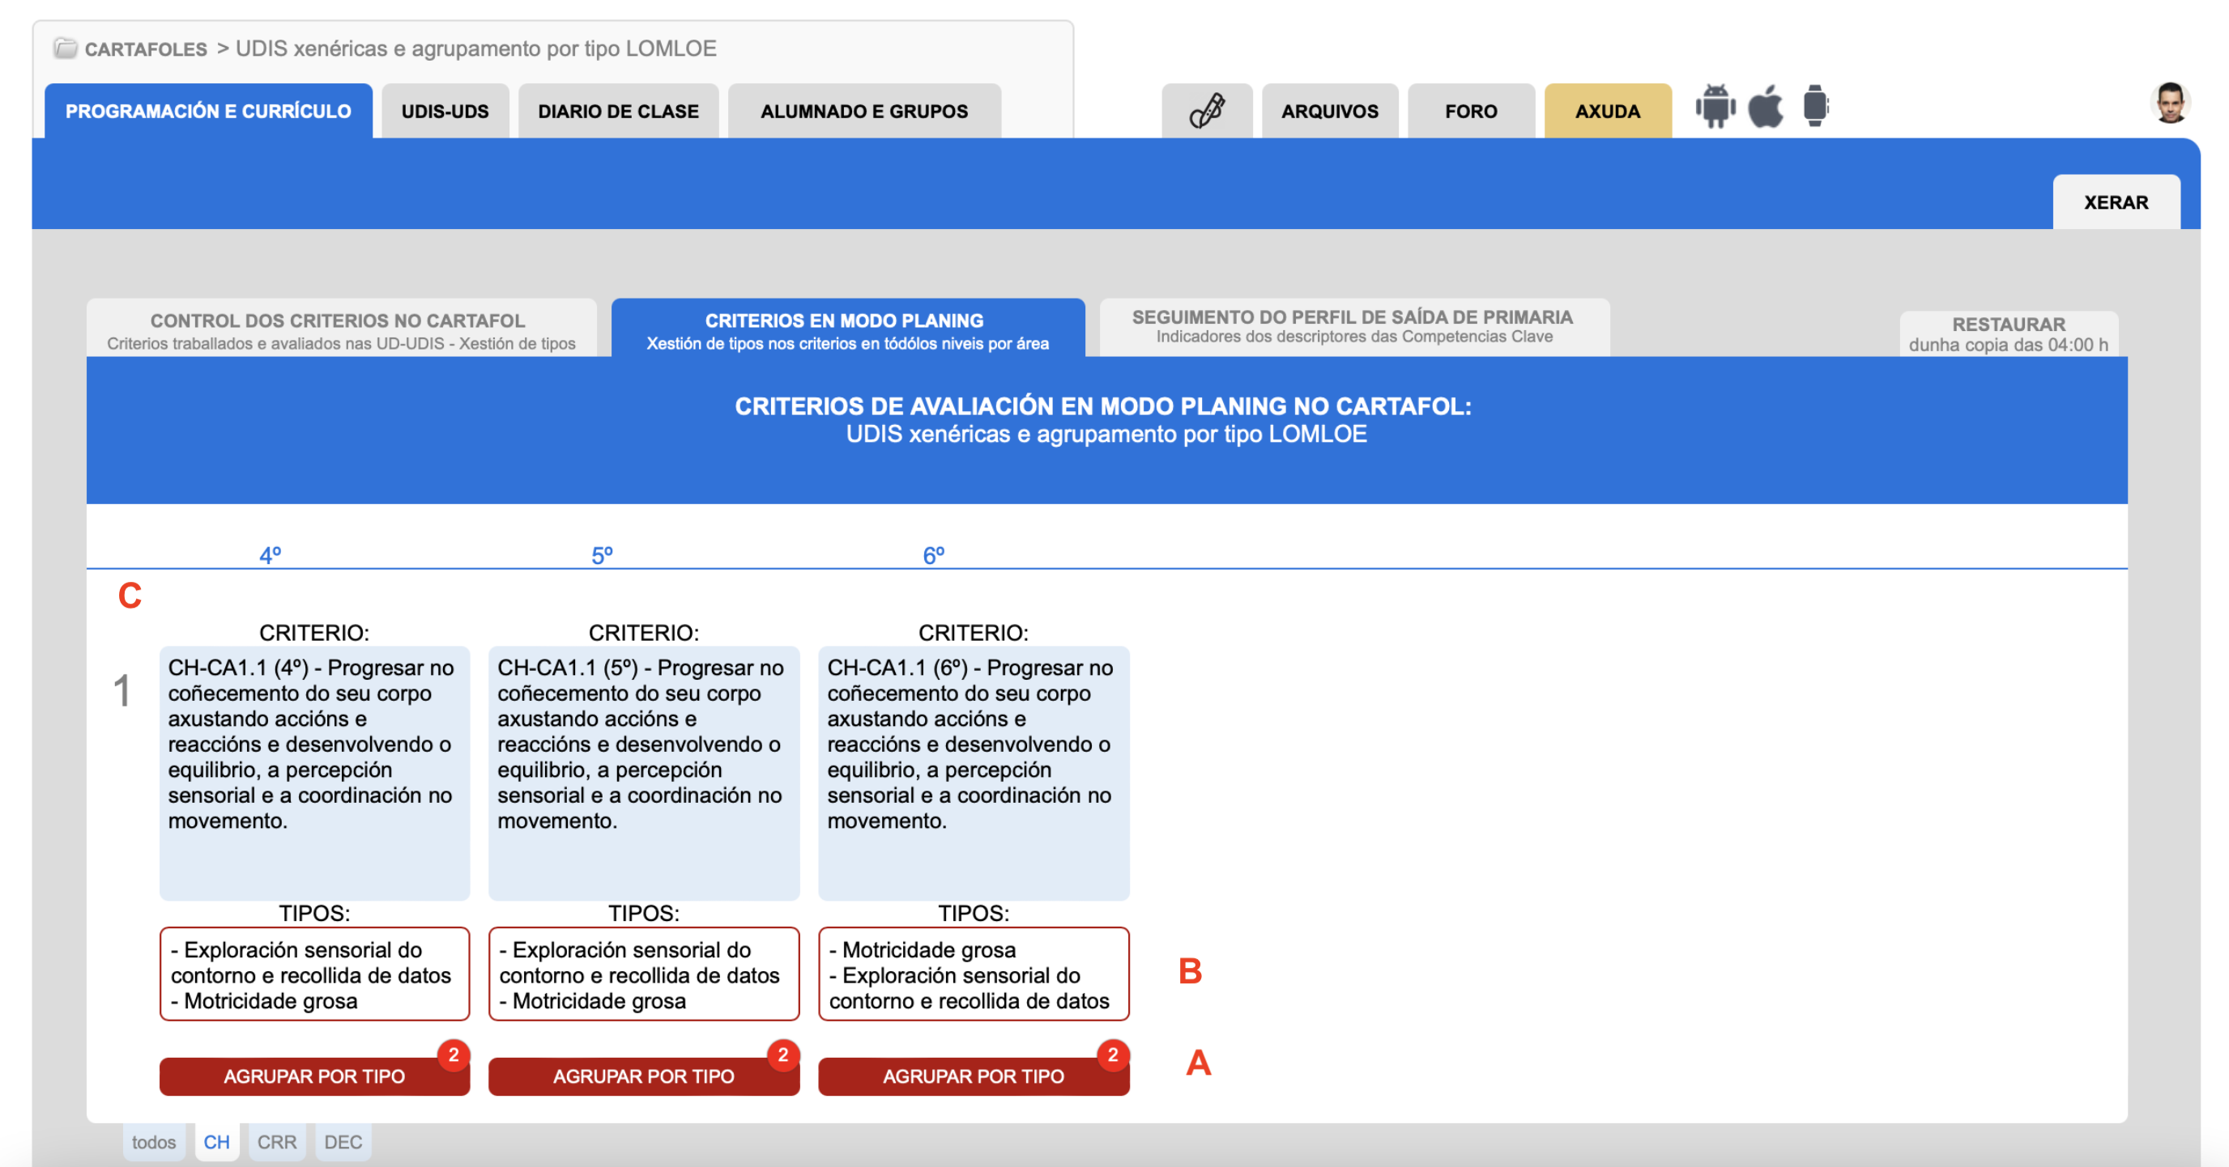Click RESTAURAR dunha copia das 04:00 h
Image resolution: width=2229 pixels, height=1167 pixels.
pos(2009,333)
